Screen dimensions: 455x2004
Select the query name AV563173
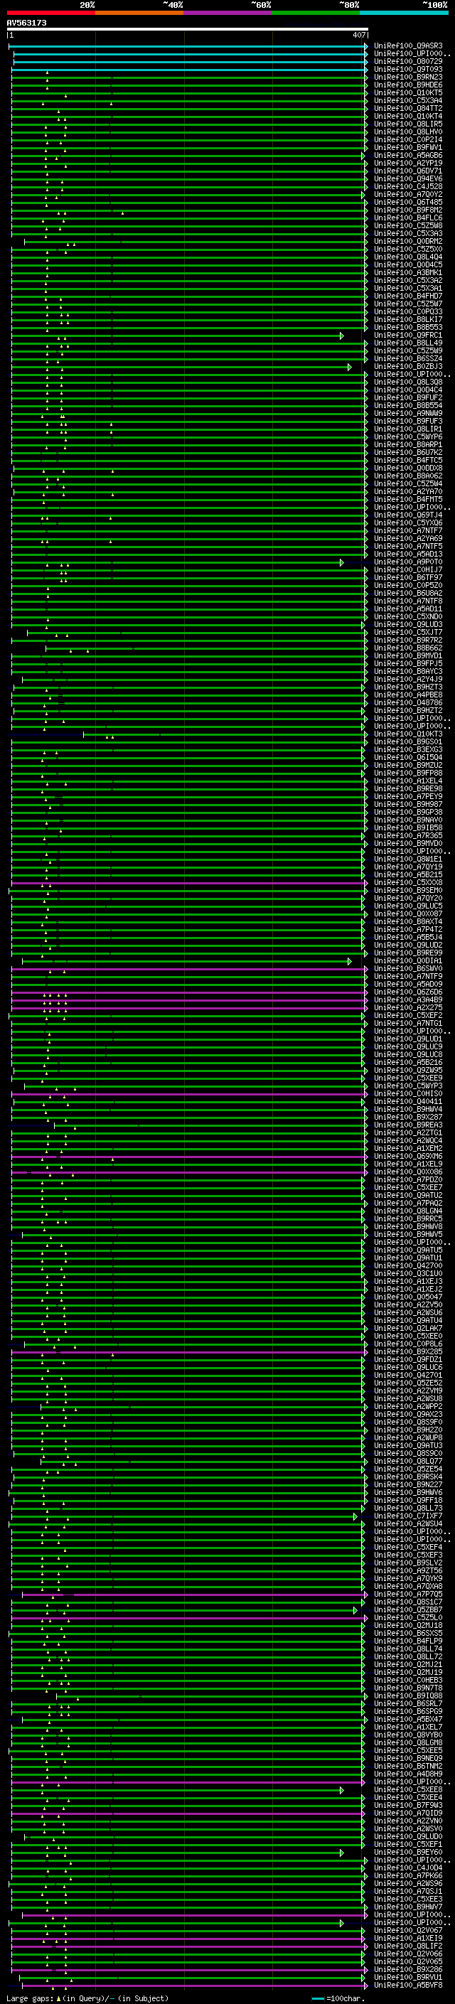tap(26, 23)
